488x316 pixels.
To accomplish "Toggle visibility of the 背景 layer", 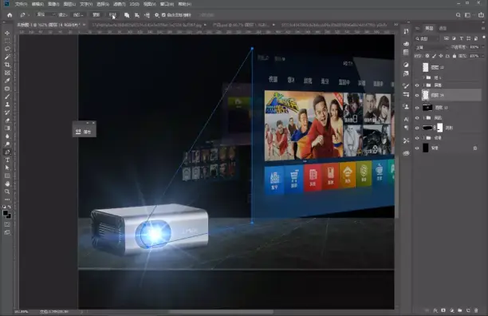I will coord(417,148).
